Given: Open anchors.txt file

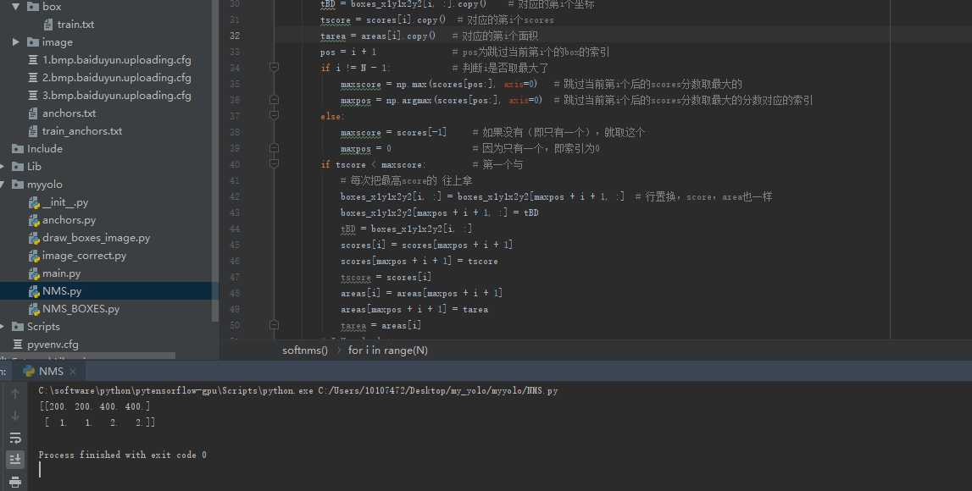Looking at the screenshot, I should [69, 113].
